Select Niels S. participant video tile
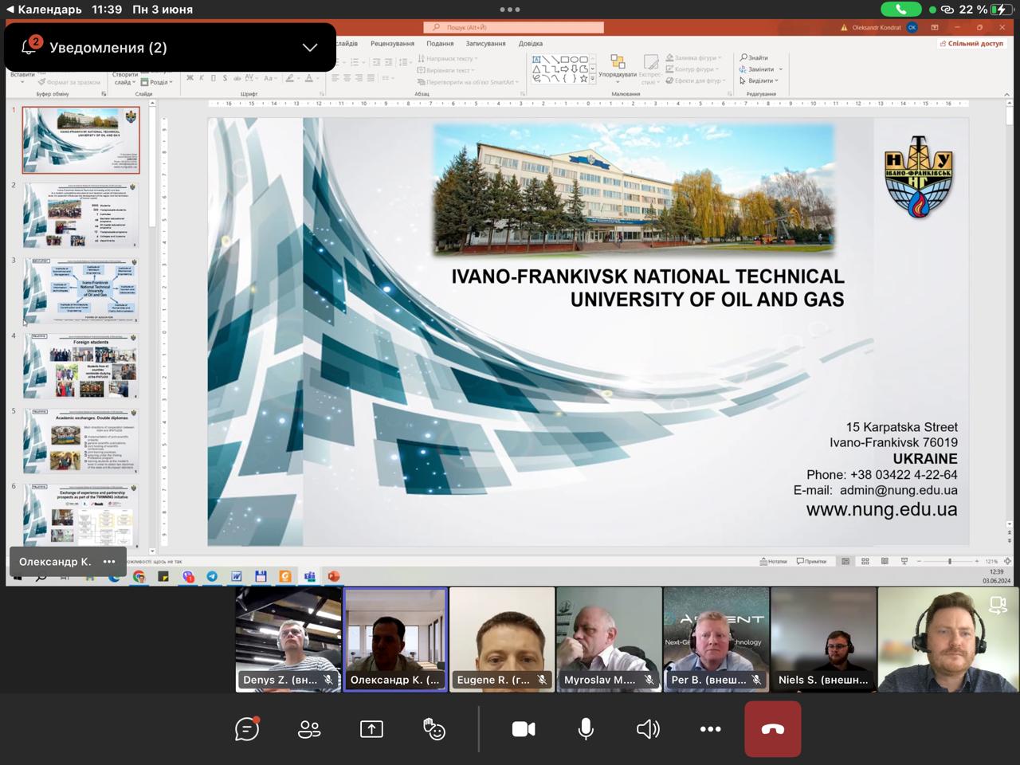This screenshot has height=765, width=1020. pos(823,639)
